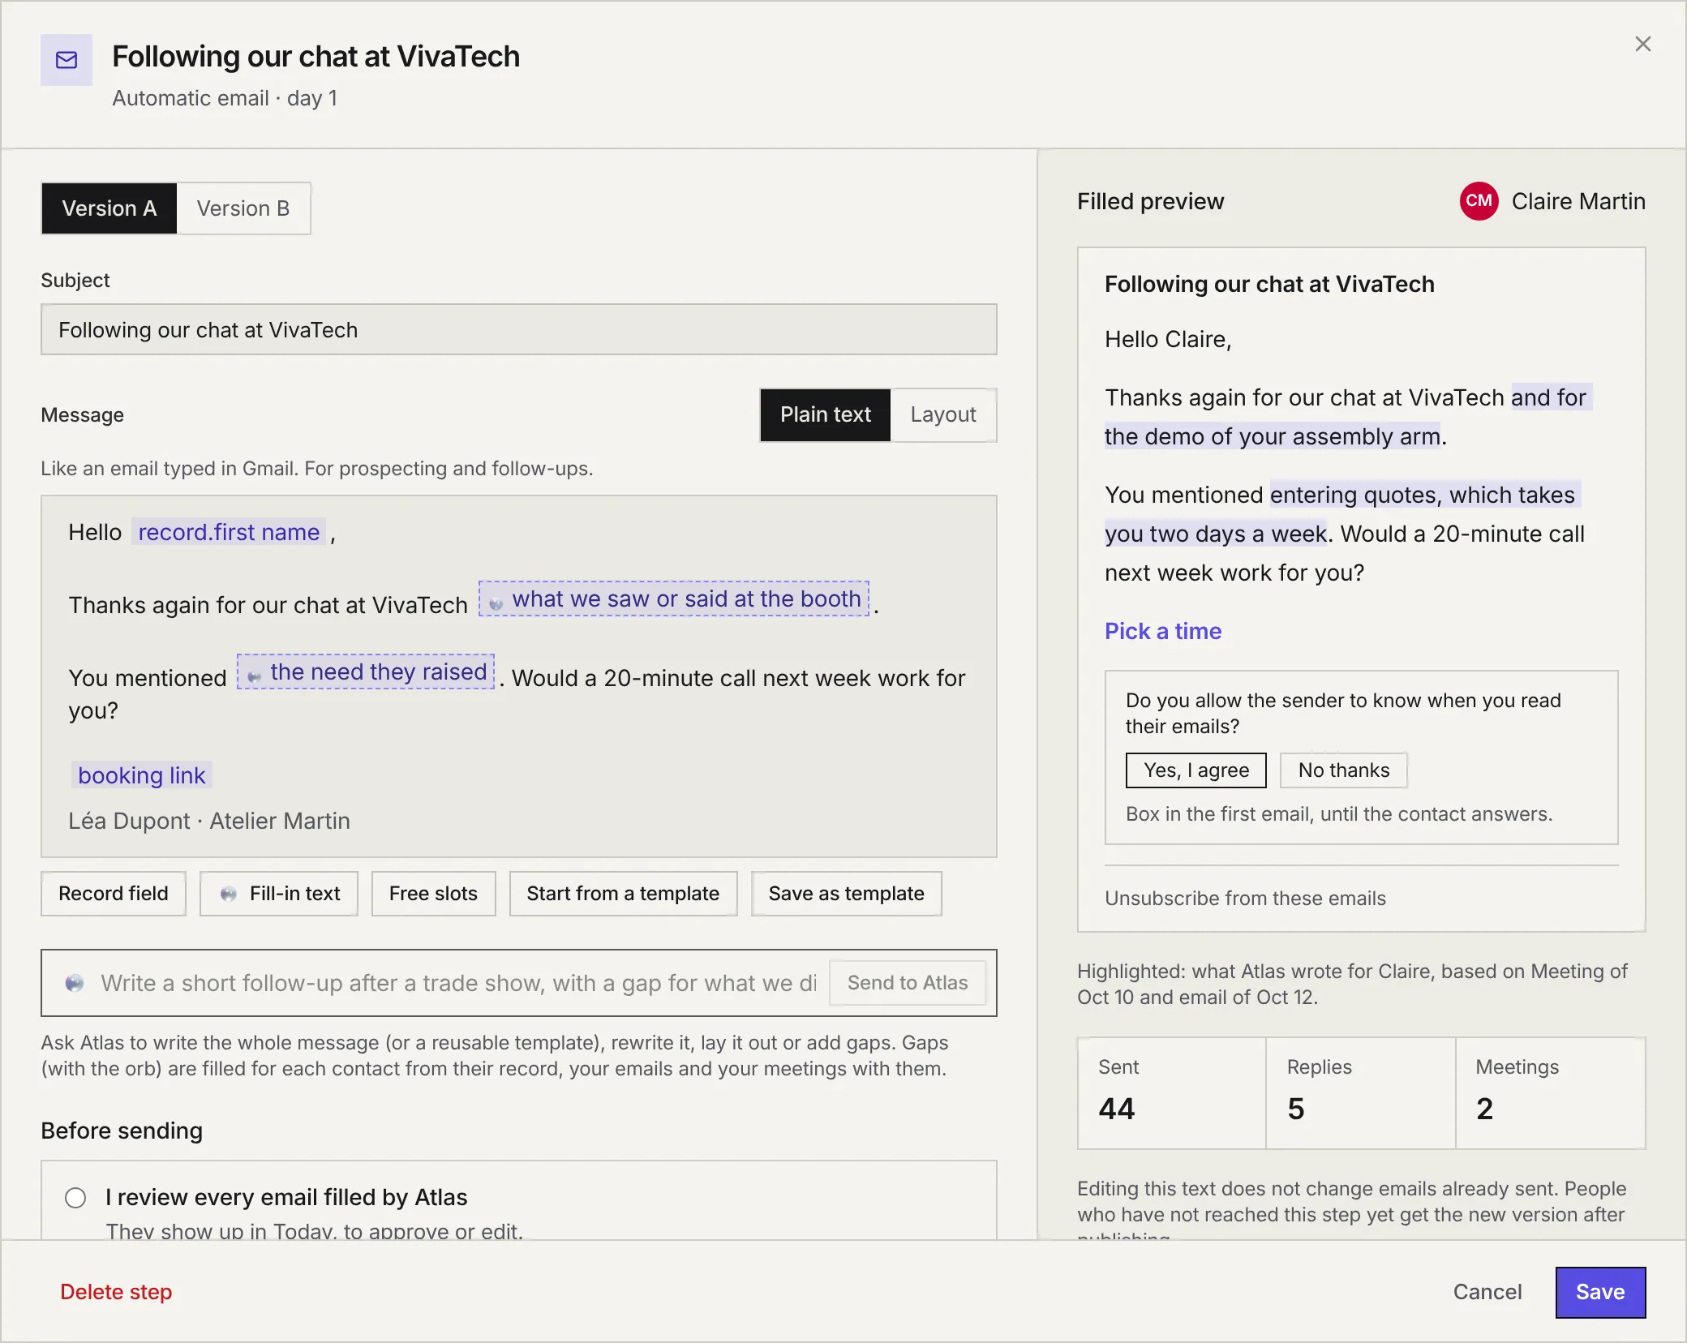Insert Fill-in text gap
The height and width of the screenshot is (1343, 1687).
pos(279,894)
